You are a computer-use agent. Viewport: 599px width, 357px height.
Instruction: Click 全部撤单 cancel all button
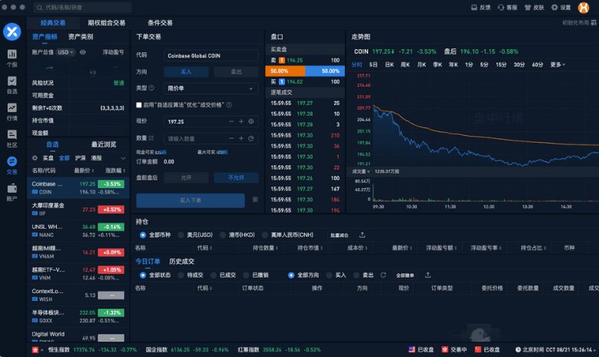[405, 276]
